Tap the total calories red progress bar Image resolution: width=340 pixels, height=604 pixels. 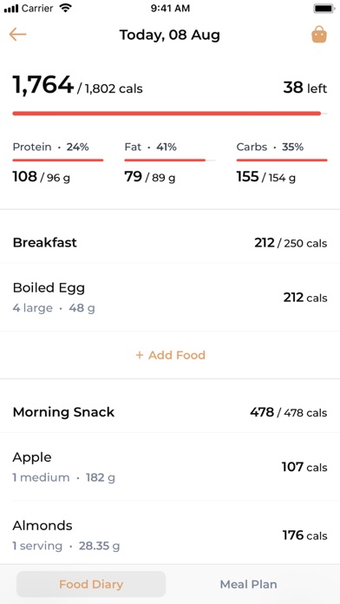tap(170, 113)
